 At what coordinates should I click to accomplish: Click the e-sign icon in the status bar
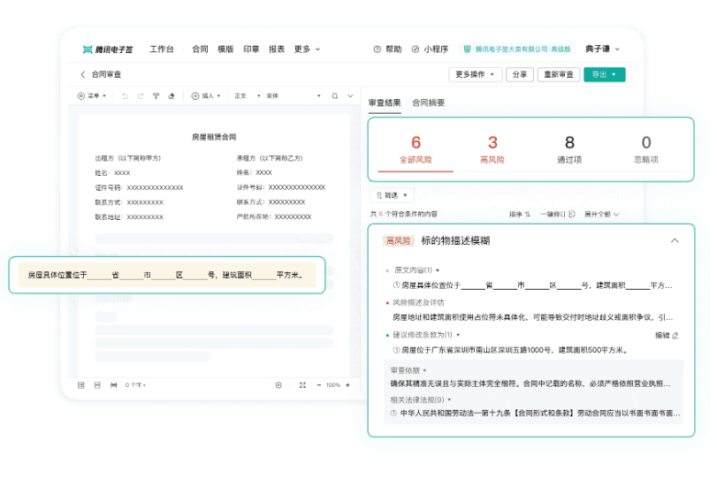[x=113, y=385]
